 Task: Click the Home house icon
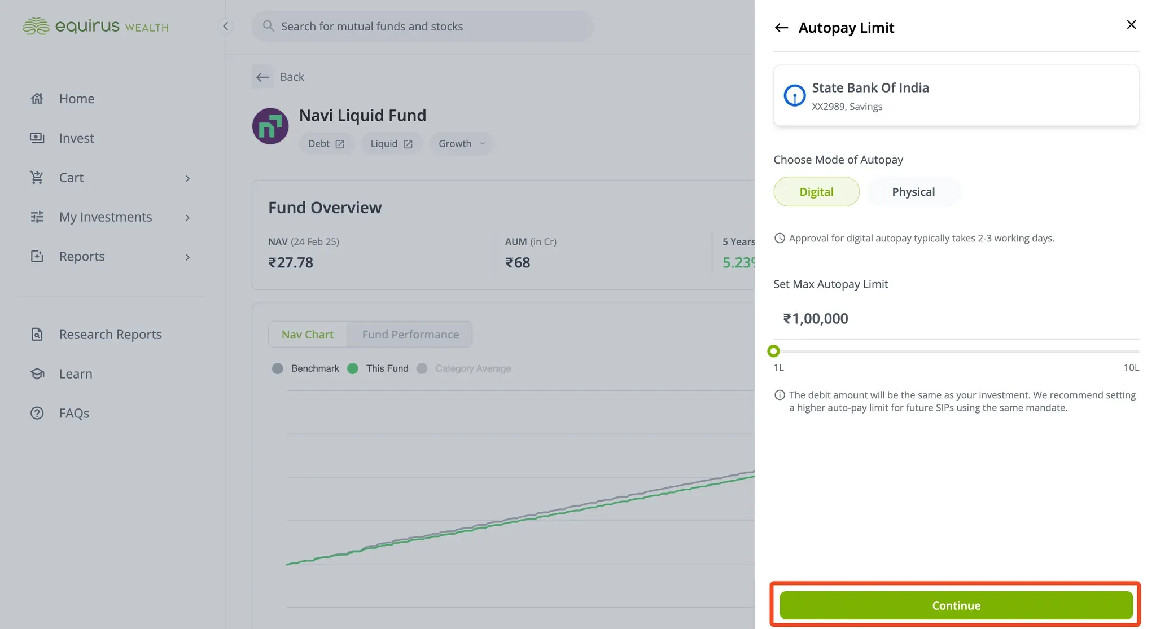click(37, 99)
